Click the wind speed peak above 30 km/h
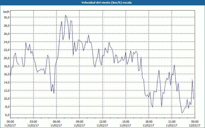Screen dimensions: 205x128 tap(66, 15)
